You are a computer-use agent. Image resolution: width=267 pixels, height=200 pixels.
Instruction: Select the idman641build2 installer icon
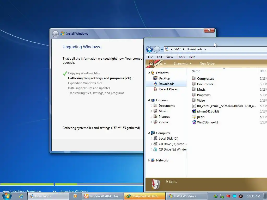point(194,111)
